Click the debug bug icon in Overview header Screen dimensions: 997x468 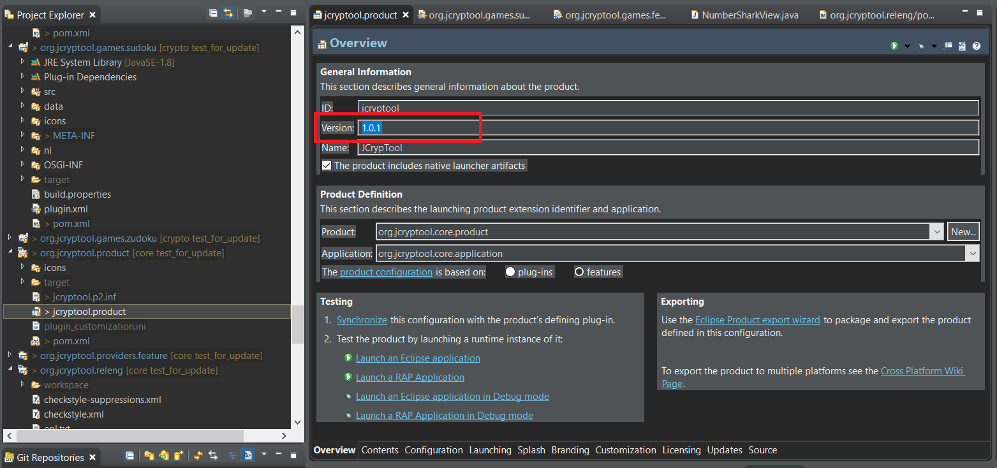[x=921, y=46]
